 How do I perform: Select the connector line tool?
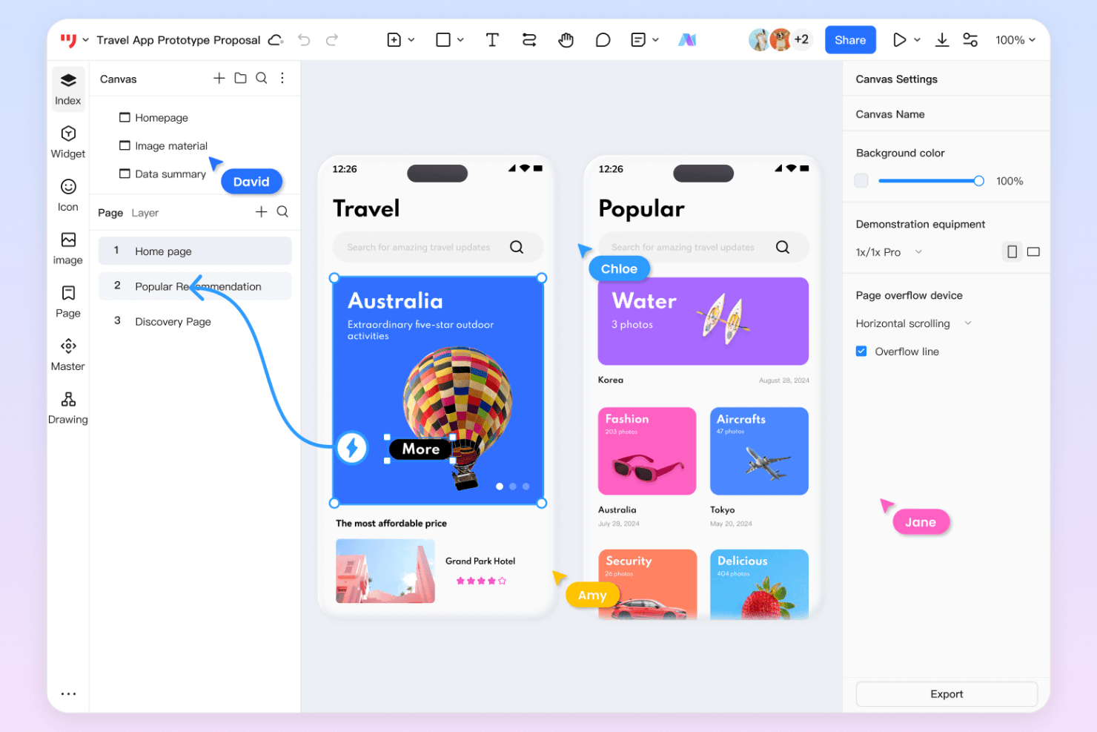click(x=529, y=40)
